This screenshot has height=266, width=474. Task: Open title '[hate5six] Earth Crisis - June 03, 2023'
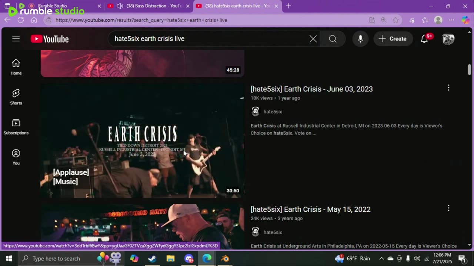(x=312, y=89)
